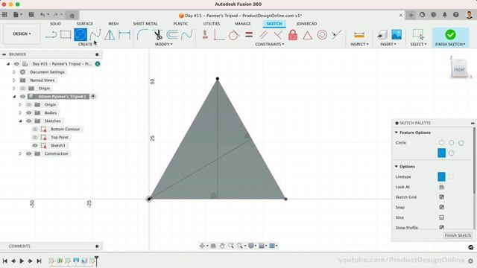Open the Modify dropdown menu

[164, 45]
